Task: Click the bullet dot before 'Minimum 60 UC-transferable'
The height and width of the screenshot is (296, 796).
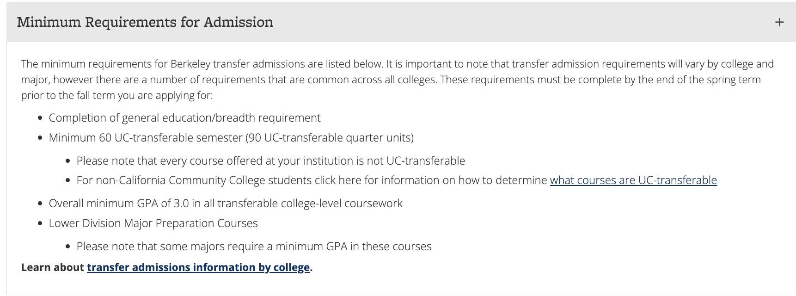Action: (x=40, y=138)
